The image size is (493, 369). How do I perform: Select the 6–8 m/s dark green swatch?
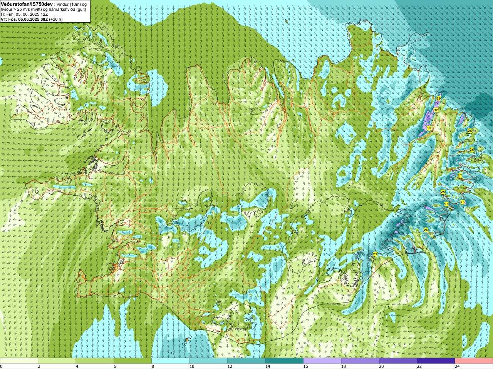coord(132,361)
